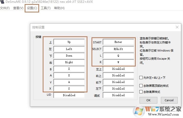Select the L button field showing Q
The width and height of the screenshot is (183, 118).
click(118, 56)
